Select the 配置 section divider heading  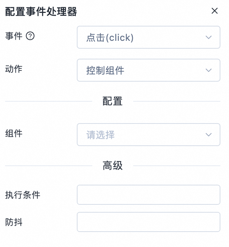[x=113, y=101]
